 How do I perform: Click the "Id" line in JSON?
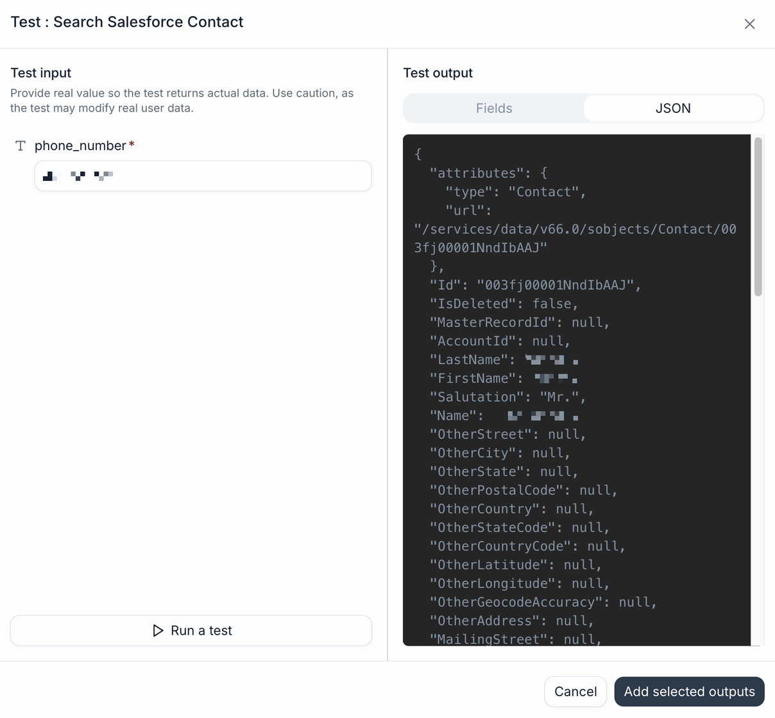(x=535, y=285)
